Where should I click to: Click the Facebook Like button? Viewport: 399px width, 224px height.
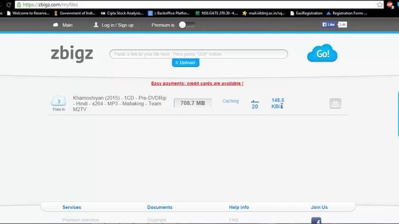point(329,24)
